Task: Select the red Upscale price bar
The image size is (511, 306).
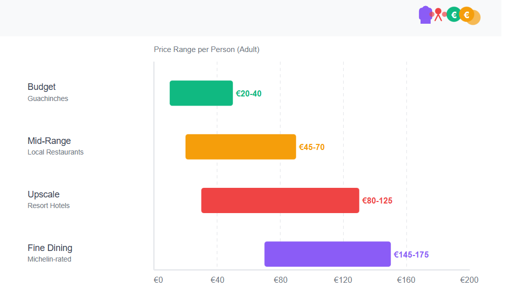Action: 280,200
